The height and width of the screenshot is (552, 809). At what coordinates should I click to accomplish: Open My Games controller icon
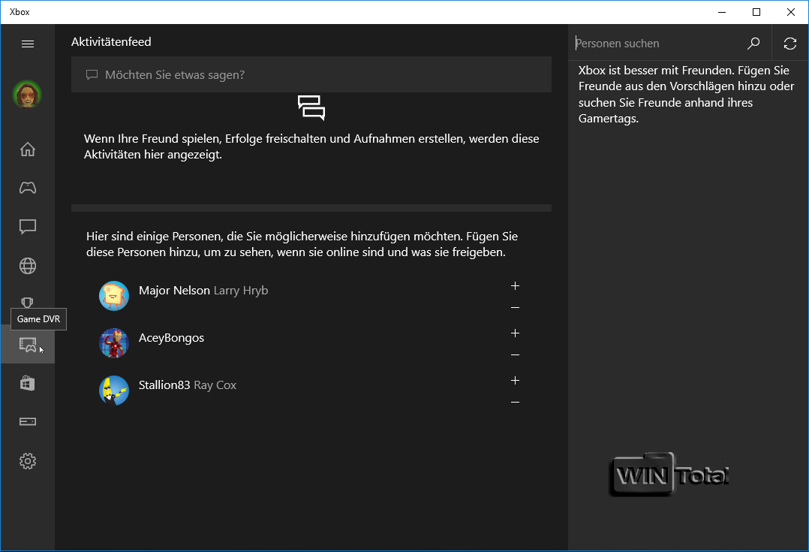pyautogui.click(x=28, y=188)
